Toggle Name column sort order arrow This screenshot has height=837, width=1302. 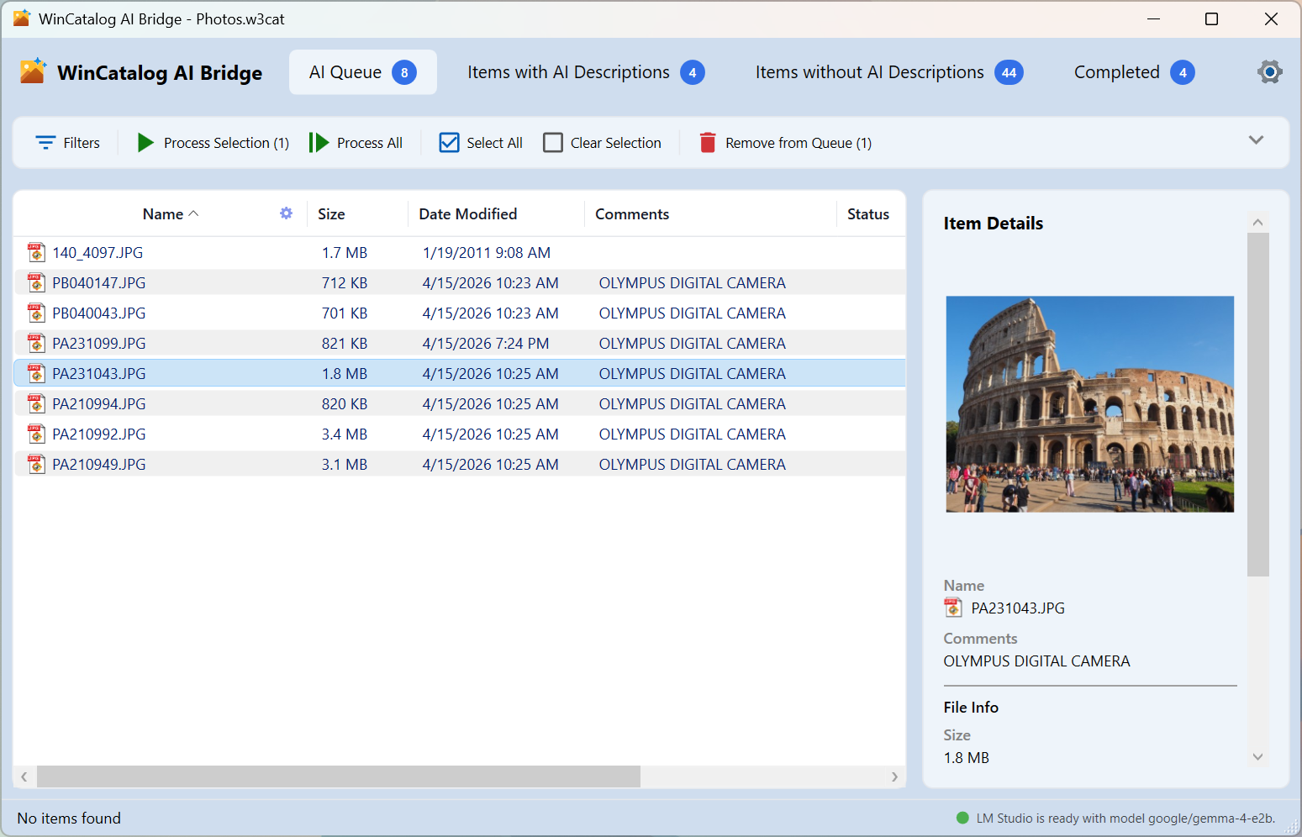tap(194, 213)
